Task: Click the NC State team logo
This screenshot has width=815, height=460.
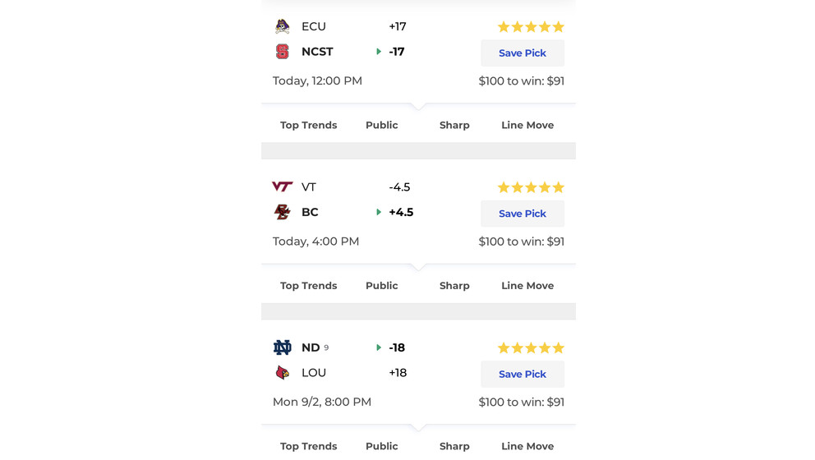Action: (x=283, y=52)
